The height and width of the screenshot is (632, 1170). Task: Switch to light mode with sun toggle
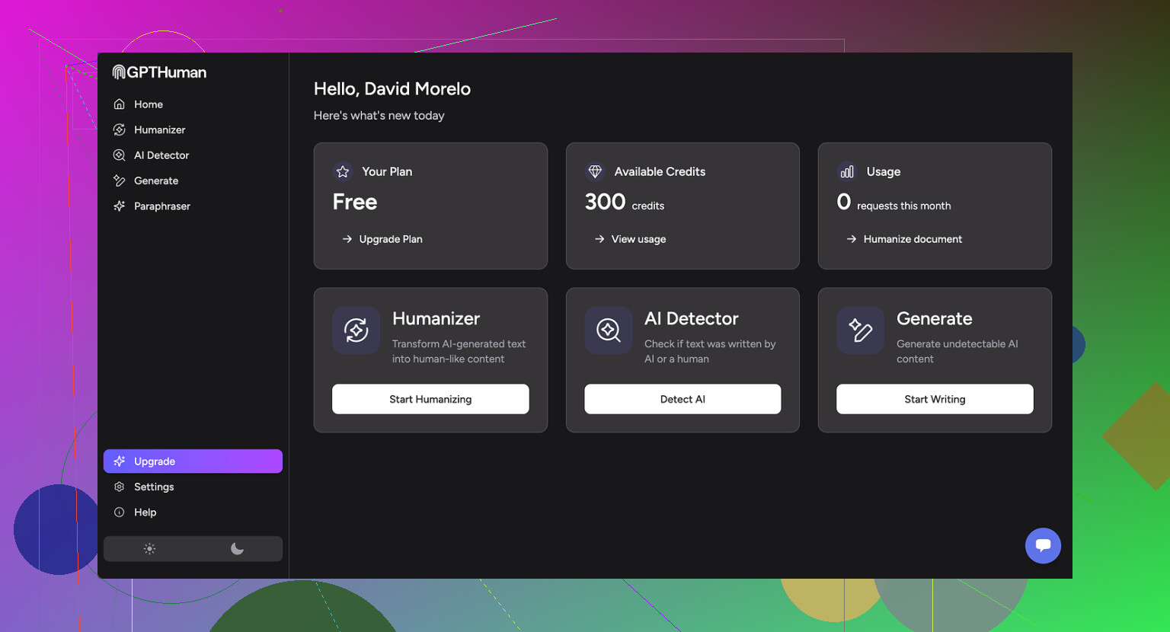click(x=149, y=549)
